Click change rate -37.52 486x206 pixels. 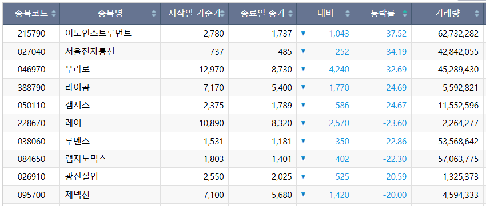(x=395, y=34)
